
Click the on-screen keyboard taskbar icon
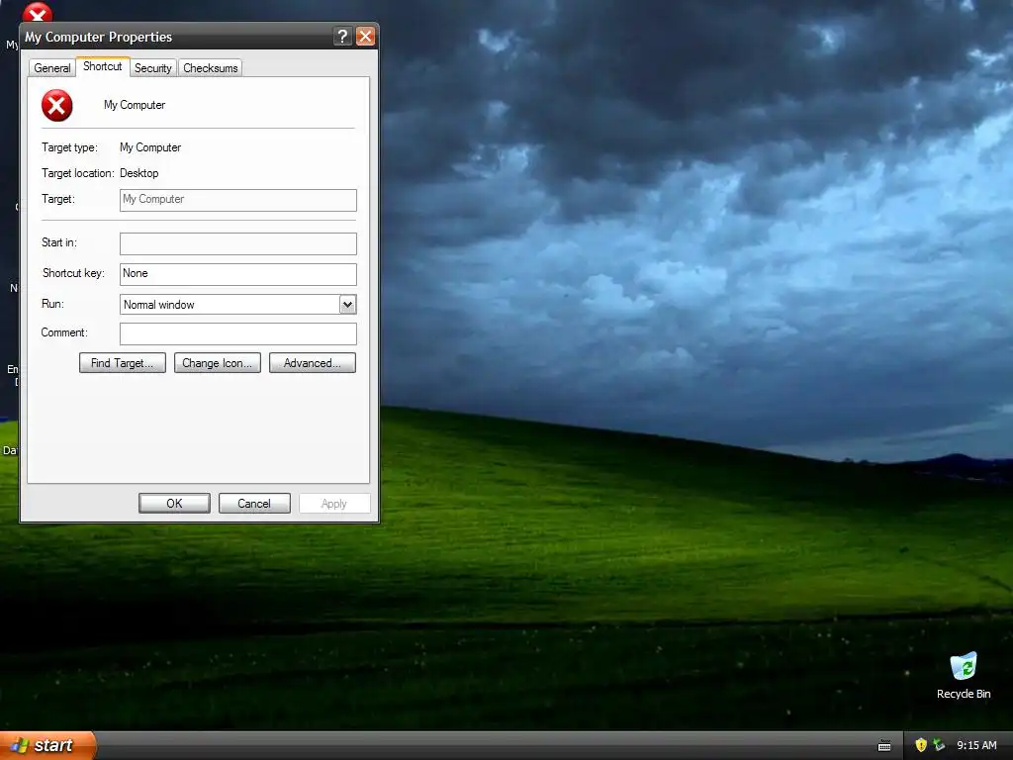click(x=884, y=746)
